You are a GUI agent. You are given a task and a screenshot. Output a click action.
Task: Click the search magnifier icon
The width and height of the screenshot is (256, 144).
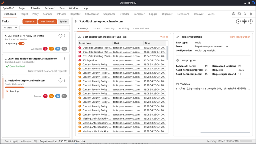click(245, 14)
